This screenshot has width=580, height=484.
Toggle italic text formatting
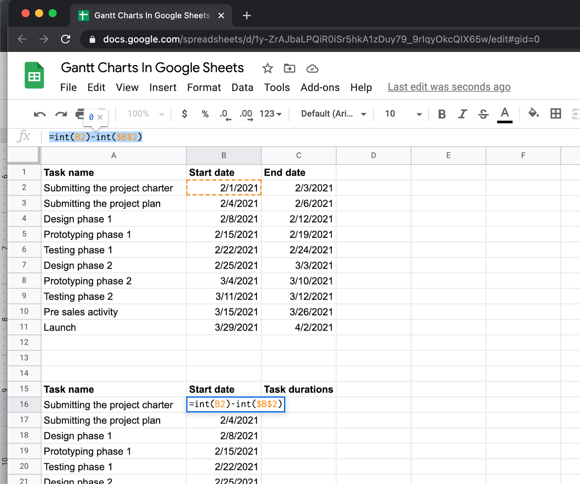click(x=462, y=114)
